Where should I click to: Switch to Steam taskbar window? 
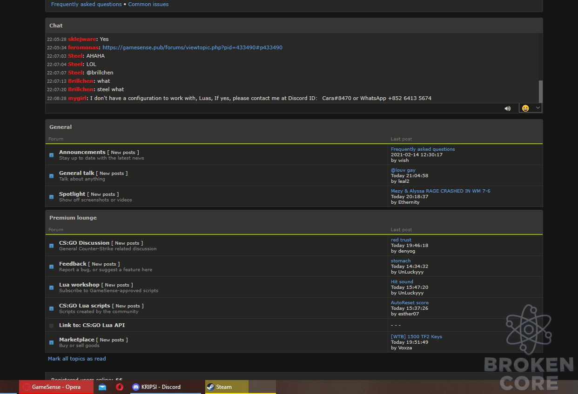coord(227,387)
